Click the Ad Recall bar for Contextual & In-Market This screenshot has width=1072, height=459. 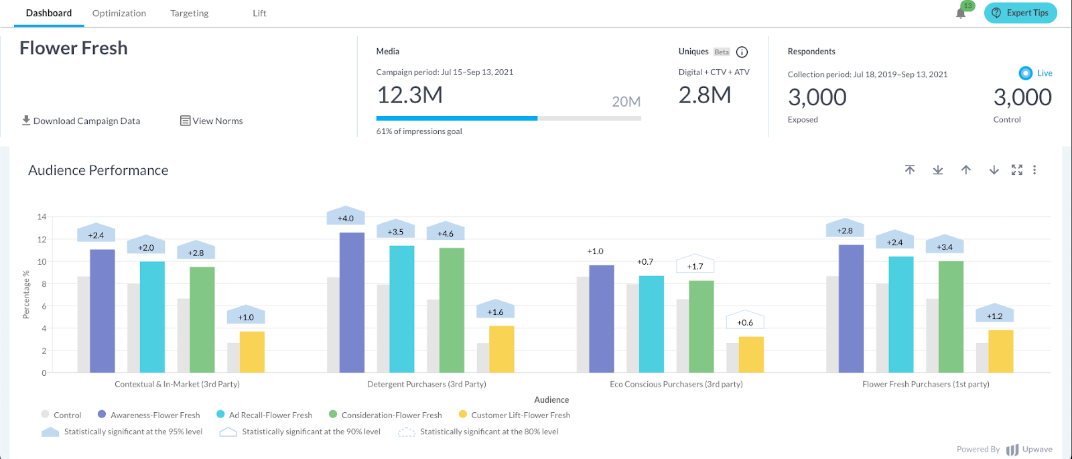point(152,317)
